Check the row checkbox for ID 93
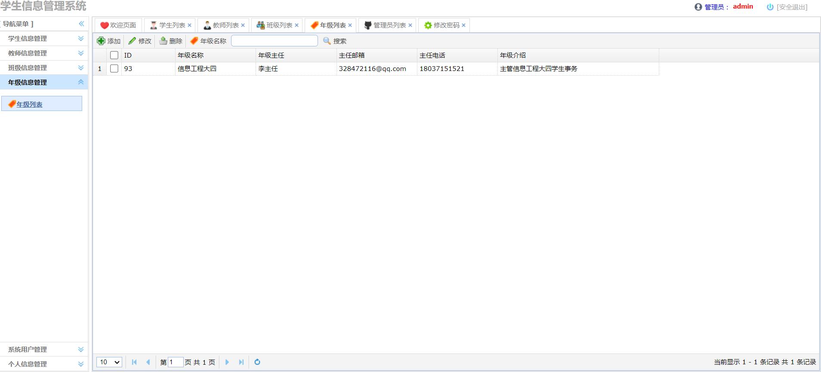The width and height of the screenshot is (821, 372). [x=114, y=68]
